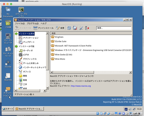Click the video clapperboard icon
The height and width of the screenshot is (116, 144).
(x=21, y=55)
